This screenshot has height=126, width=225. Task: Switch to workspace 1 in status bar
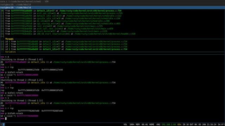point(1,125)
